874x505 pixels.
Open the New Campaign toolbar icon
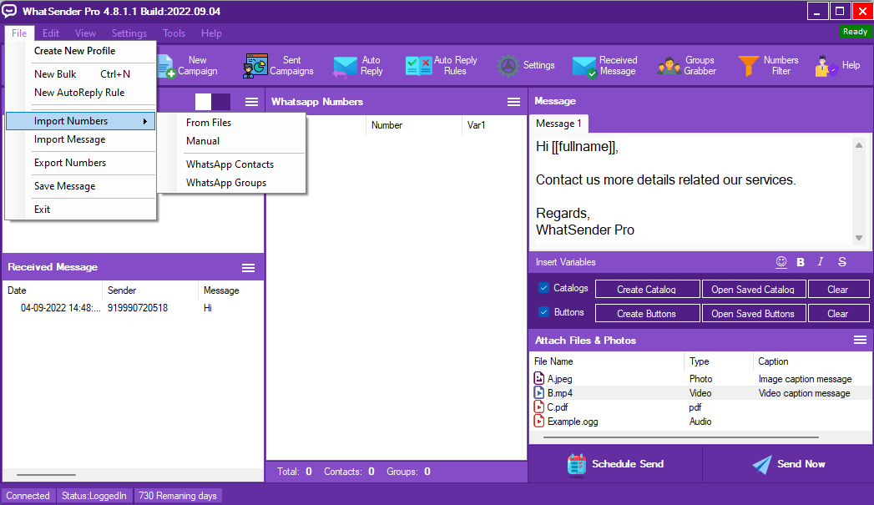point(187,66)
